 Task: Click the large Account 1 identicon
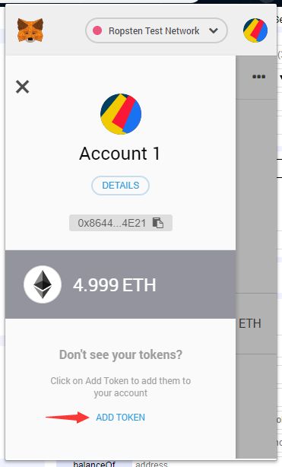point(121,114)
